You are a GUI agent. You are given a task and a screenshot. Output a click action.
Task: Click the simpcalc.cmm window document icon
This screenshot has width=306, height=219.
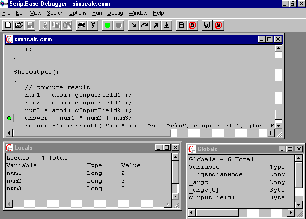10,39
